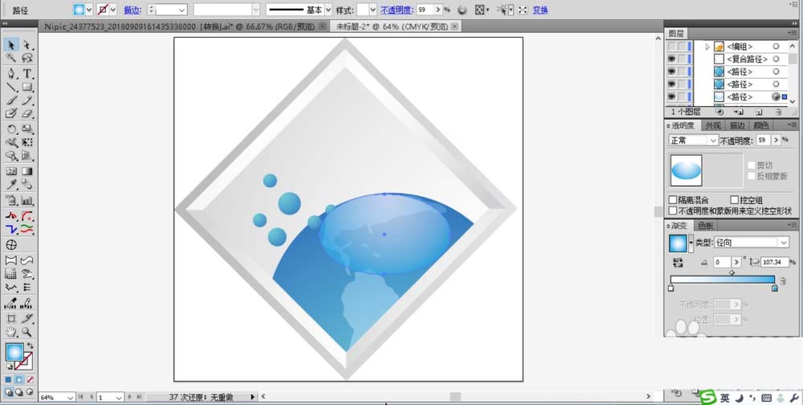Select the Artboard tool
Screen dimensions: 803x405
11,318
